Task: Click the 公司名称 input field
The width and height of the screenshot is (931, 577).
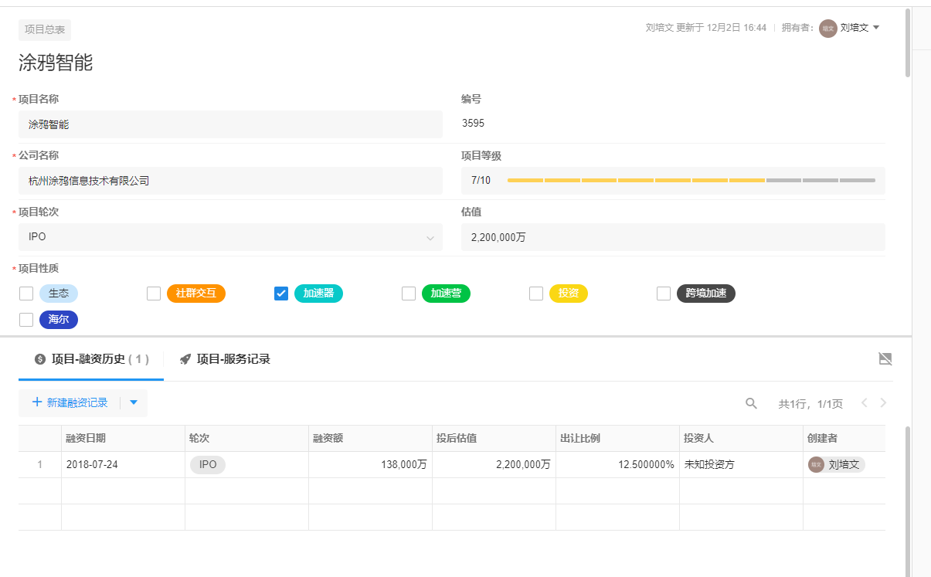Action: [230, 181]
